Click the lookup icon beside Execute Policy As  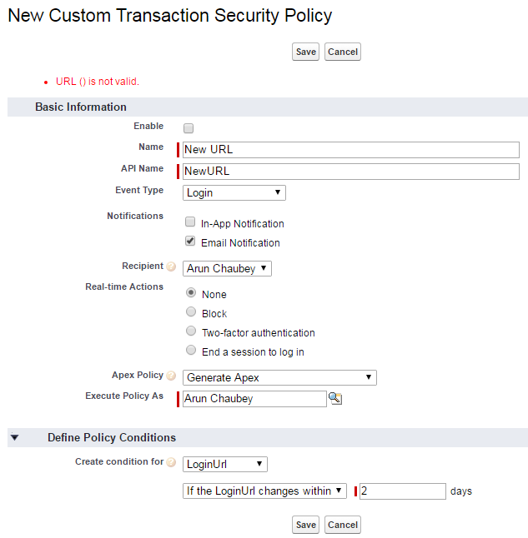(335, 399)
